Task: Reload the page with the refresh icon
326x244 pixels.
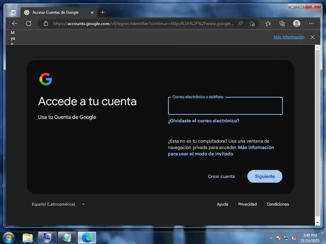Action: point(29,24)
